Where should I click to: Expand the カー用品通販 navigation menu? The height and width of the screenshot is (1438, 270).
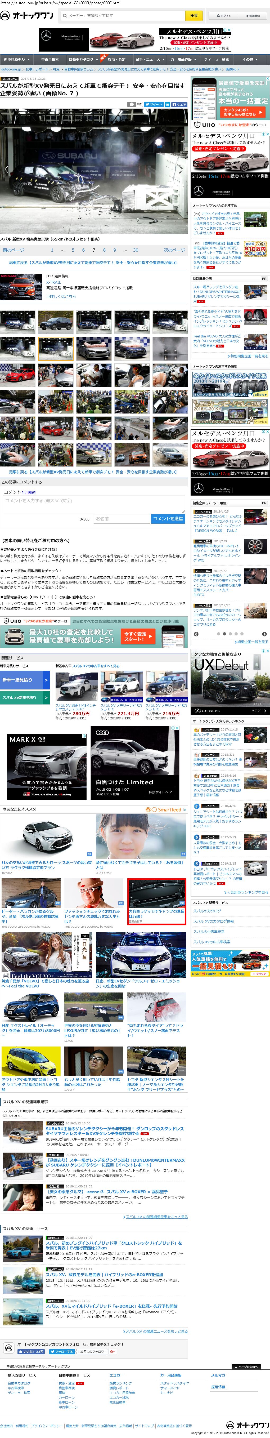pyautogui.click(x=183, y=59)
